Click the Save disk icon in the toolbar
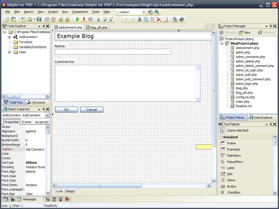Screen dimensions: 279x209 pyautogui.click(x=39, y=19)
